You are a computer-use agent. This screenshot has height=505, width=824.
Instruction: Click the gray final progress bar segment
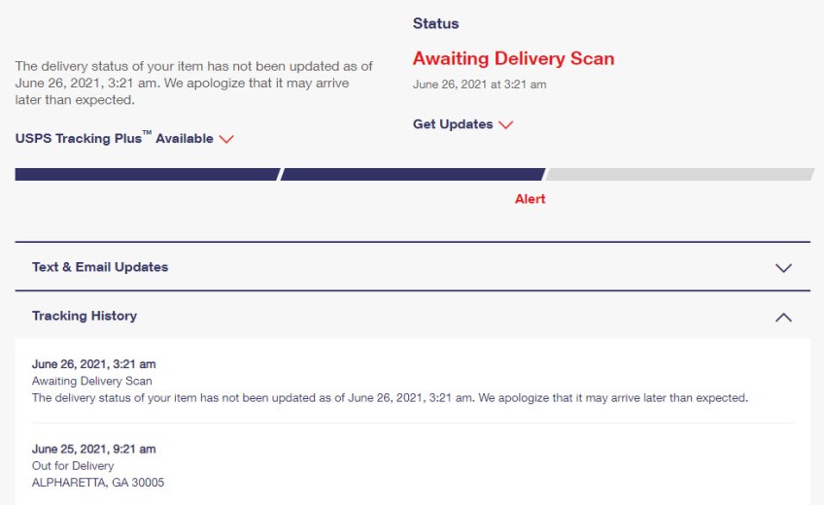click(x=679, y=175)
